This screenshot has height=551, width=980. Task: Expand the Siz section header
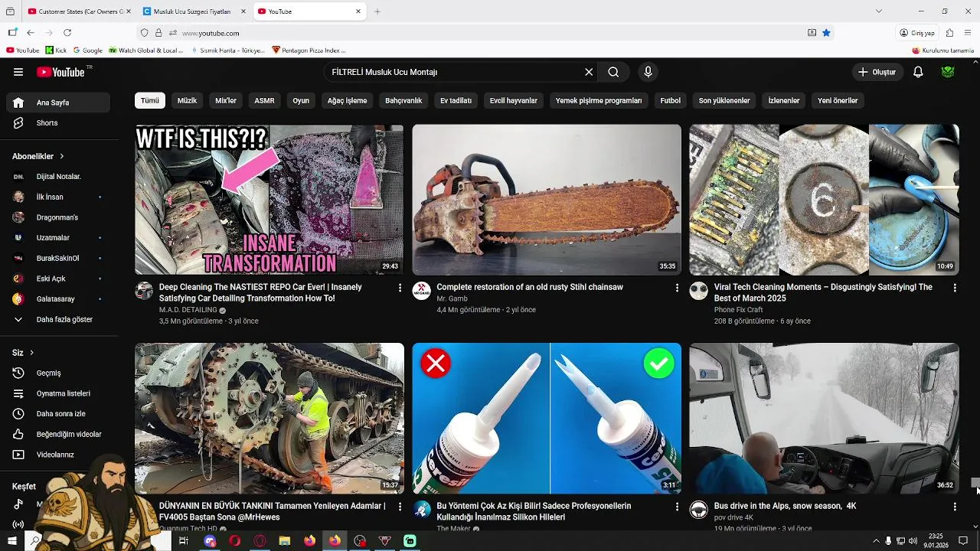[23, 353]
